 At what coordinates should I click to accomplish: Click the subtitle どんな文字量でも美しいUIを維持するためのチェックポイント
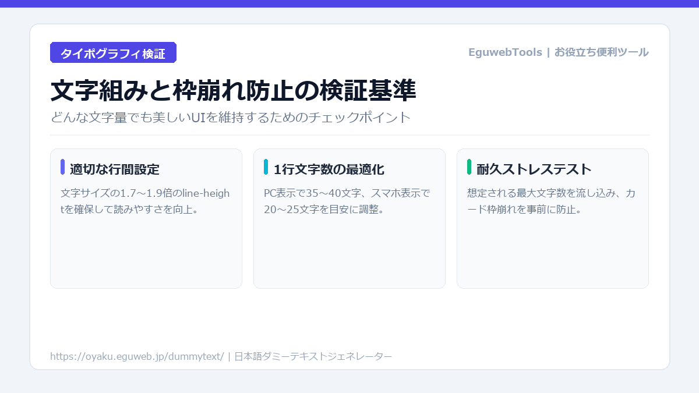pyautogui.click(x=231, y=117)
